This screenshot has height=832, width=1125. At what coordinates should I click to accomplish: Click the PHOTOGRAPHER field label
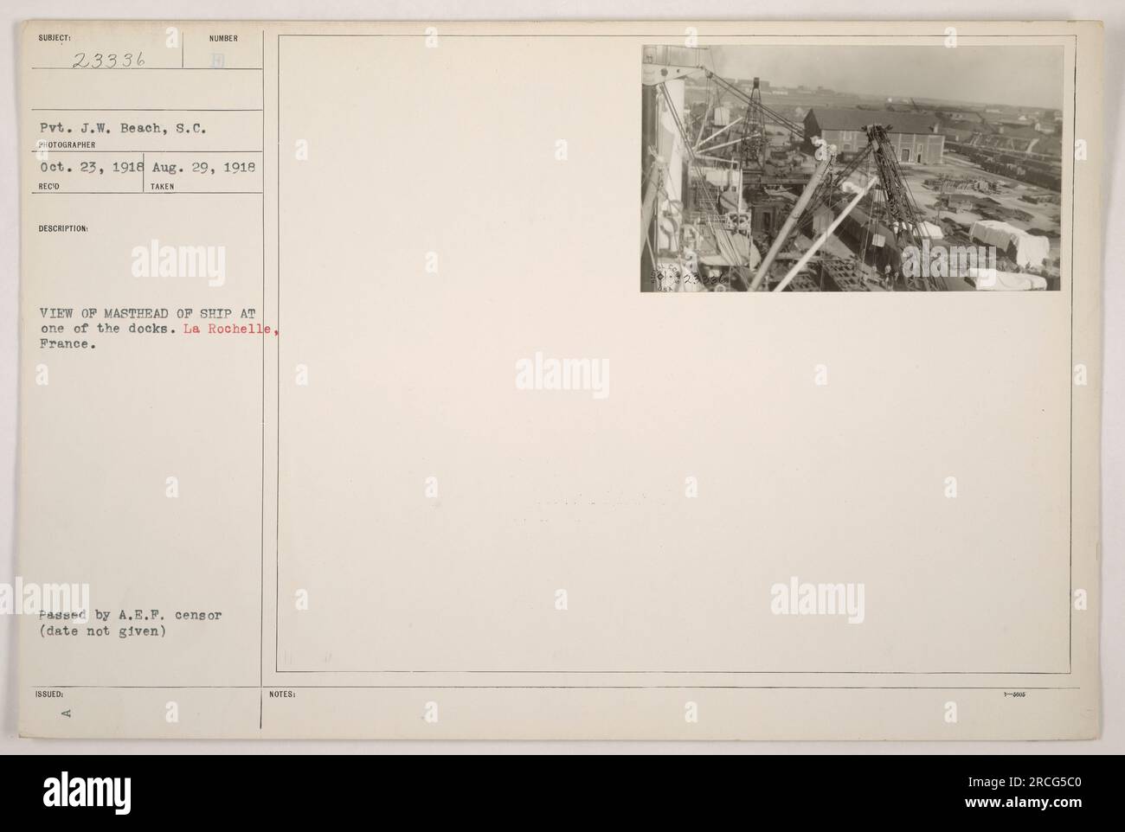point(66,146)
